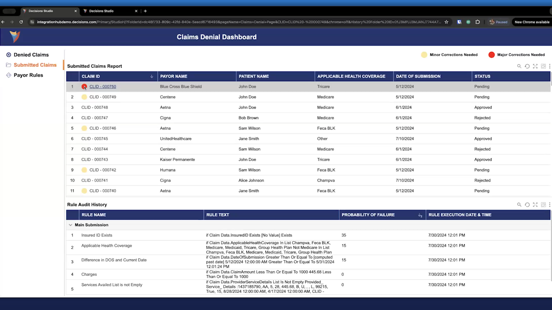The width and height of the screenshot is (552, 310).
Task: Open the three-dot menu on Submitted Claims Report
Action: 550,66
